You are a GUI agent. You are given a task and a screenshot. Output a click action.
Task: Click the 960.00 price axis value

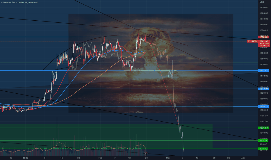[x=263, y=144]
